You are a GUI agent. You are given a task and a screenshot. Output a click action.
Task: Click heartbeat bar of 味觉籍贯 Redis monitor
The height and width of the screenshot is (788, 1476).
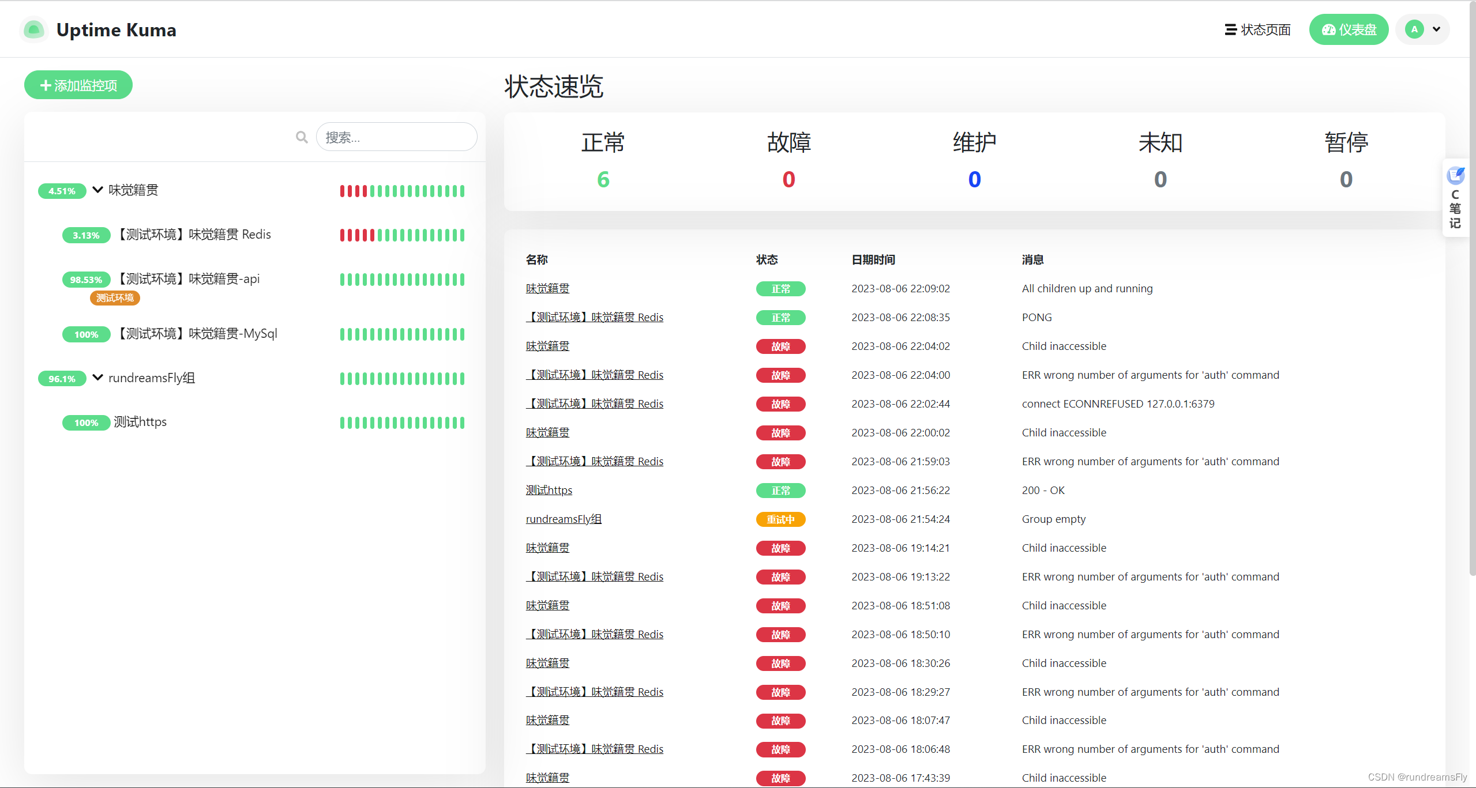click(x=402, y=235)
